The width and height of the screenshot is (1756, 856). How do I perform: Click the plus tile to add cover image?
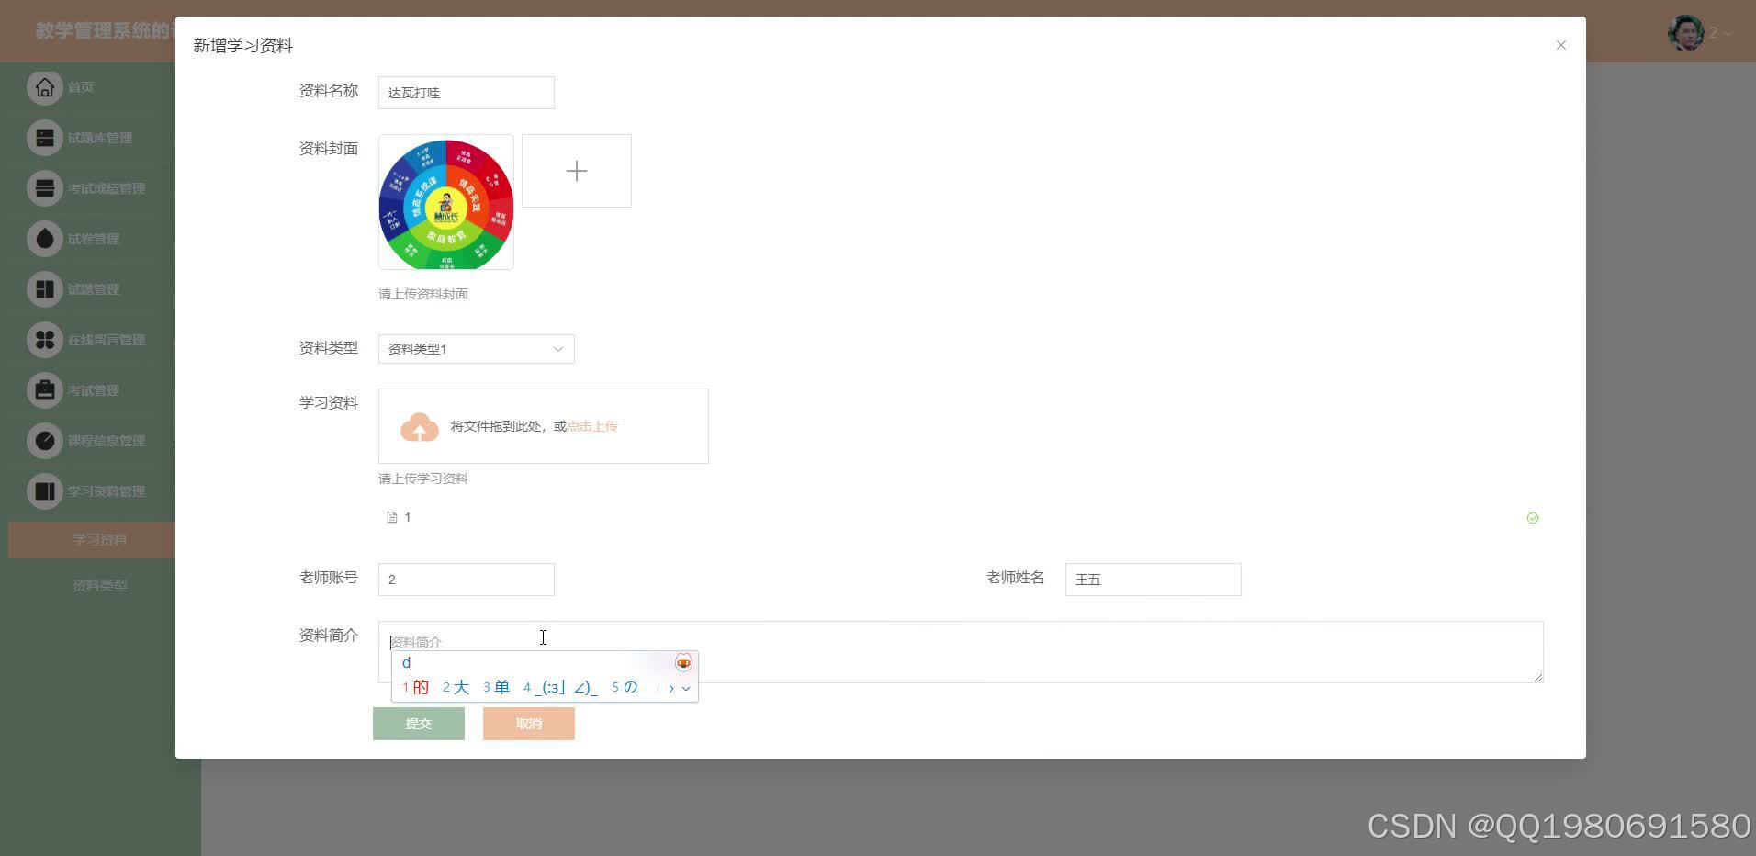point(576,170)
